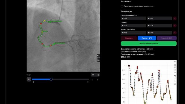This screenshot has width=185, height=104.
Task: Go to the previous frame with left chevron
Action: pos(92,79)
